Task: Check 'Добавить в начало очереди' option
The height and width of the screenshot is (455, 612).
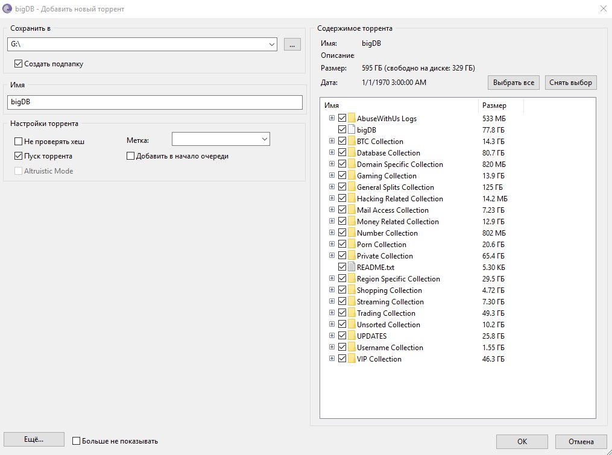Action: (130, 156)
